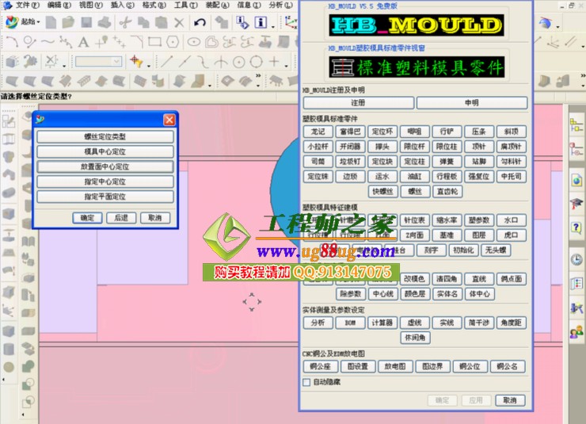Open the empty combo box in toolbar
Screen dimensions: 586x424
[99, 61]
